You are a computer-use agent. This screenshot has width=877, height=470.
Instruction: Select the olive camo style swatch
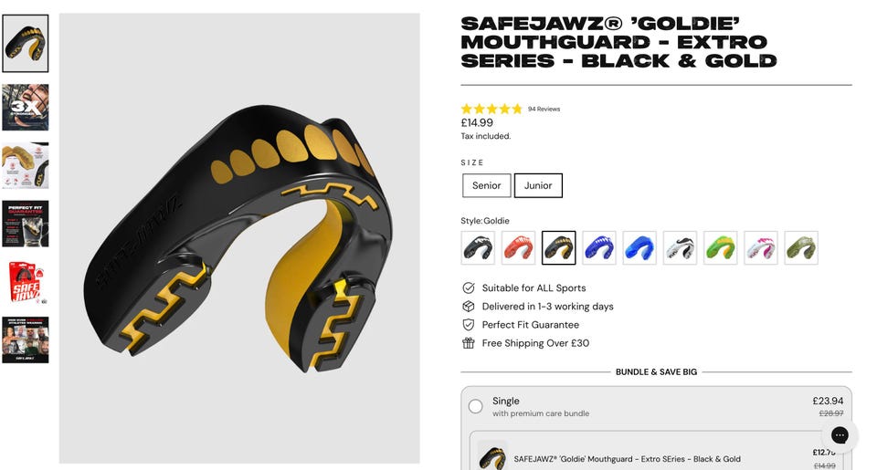pos(801,247)
